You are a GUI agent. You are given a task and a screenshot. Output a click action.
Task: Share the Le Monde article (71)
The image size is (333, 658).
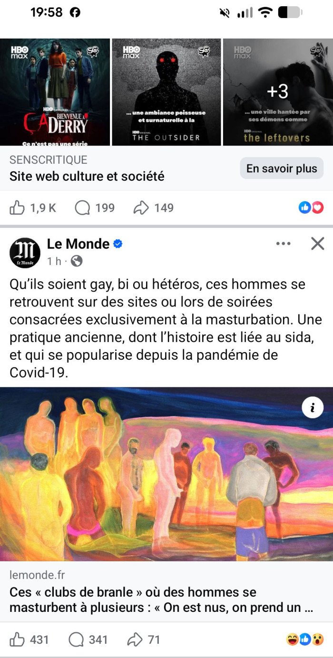tap(144, 640)
